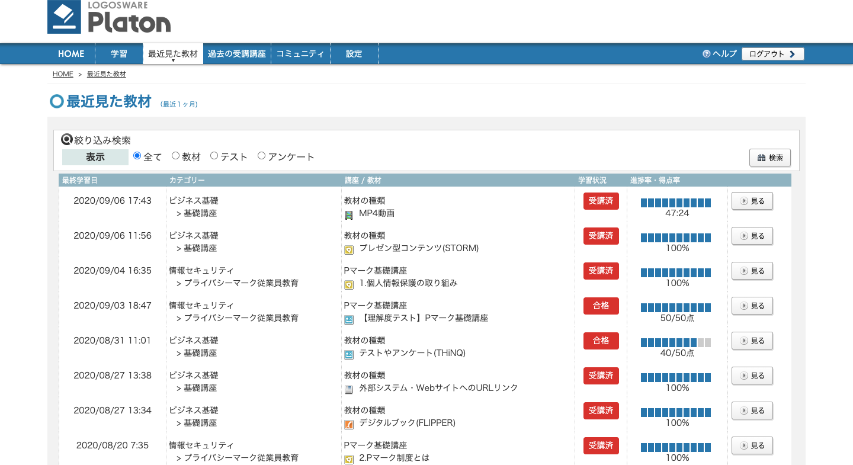Click the プレゼン型コンテンツ(STORM) icon
Viewport: 853px width, 465px height.
coord(349,249)
